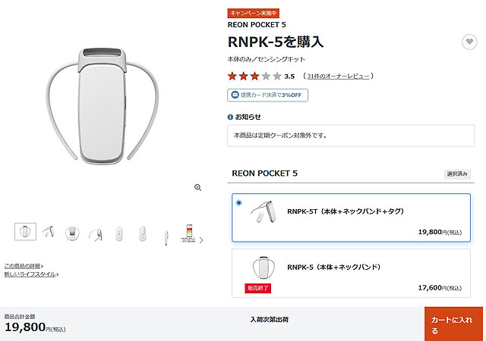Click the 提携カード決済で3%OFF button
This screenshot has height=341, width=486.
pos(267,95)
